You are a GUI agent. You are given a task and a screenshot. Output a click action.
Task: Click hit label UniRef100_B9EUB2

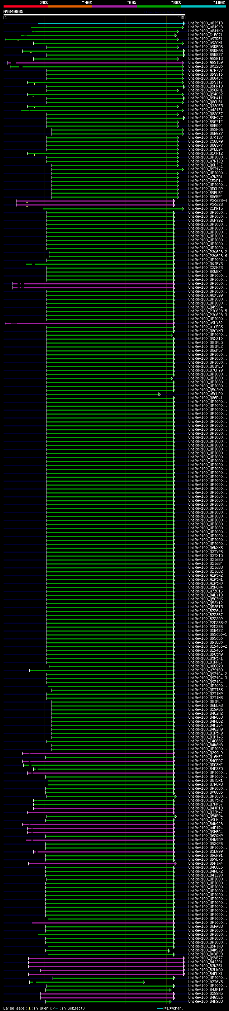(205, 193)
